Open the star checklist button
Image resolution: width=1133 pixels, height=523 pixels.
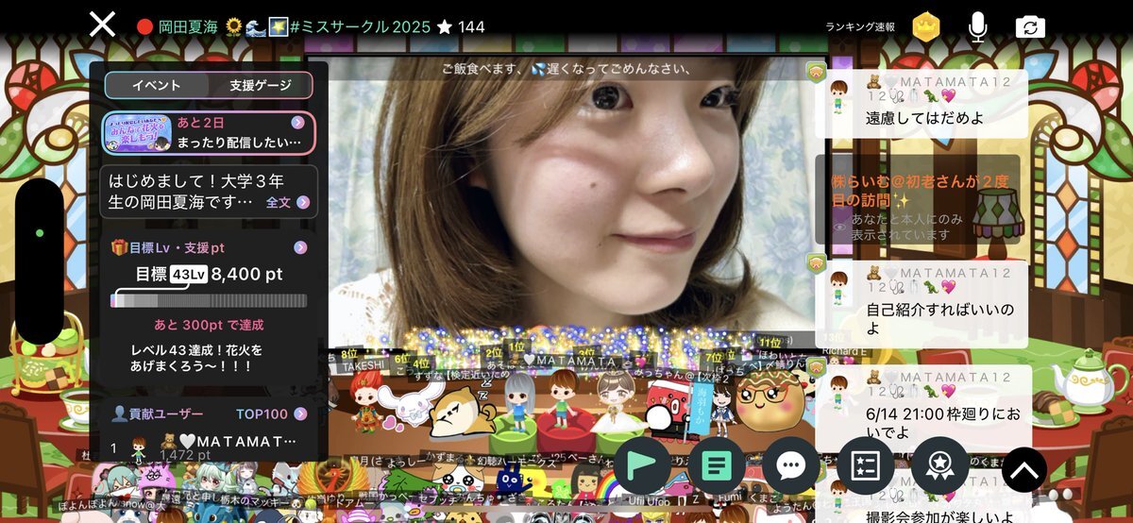[865, 465]
